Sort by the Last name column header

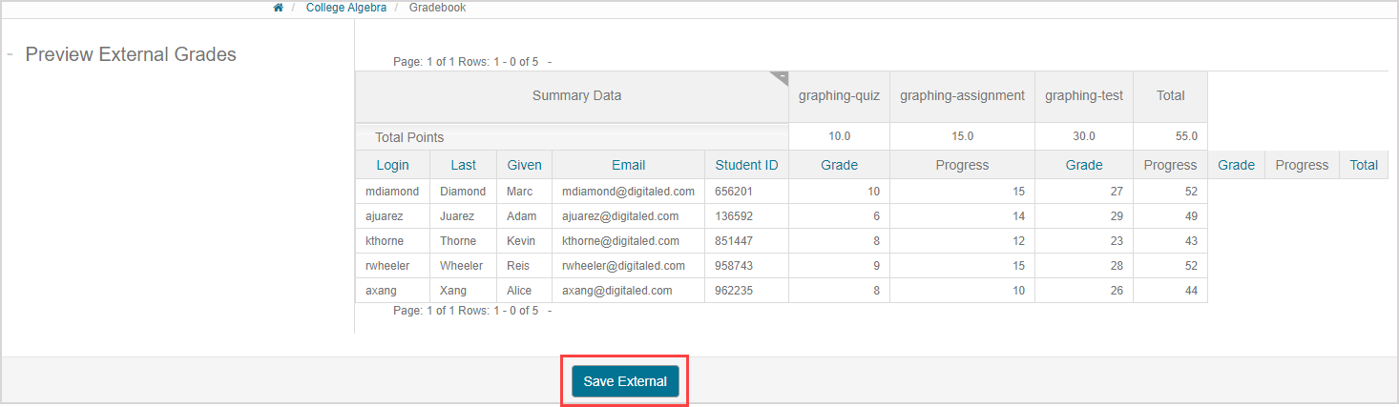coord(464,165)
